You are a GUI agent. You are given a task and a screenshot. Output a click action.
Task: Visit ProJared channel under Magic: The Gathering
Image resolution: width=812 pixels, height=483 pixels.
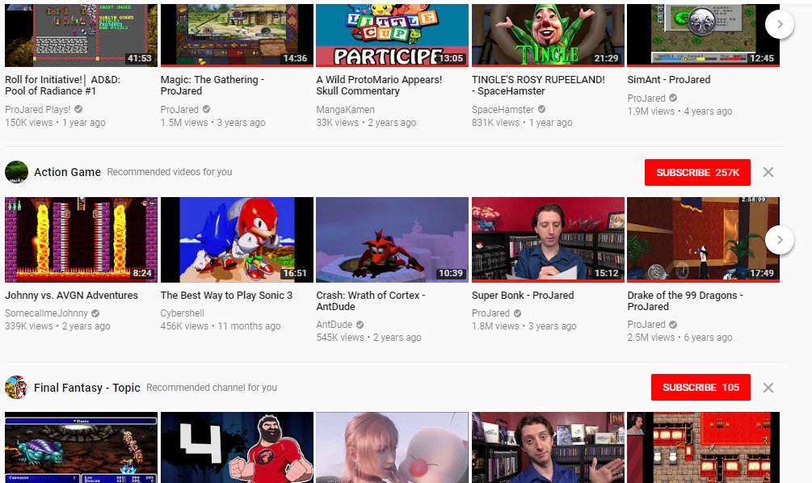click(179, 109)
